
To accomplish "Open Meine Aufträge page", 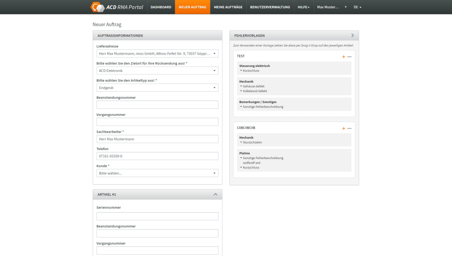I will pyautogui.click(x=228, y=7).
